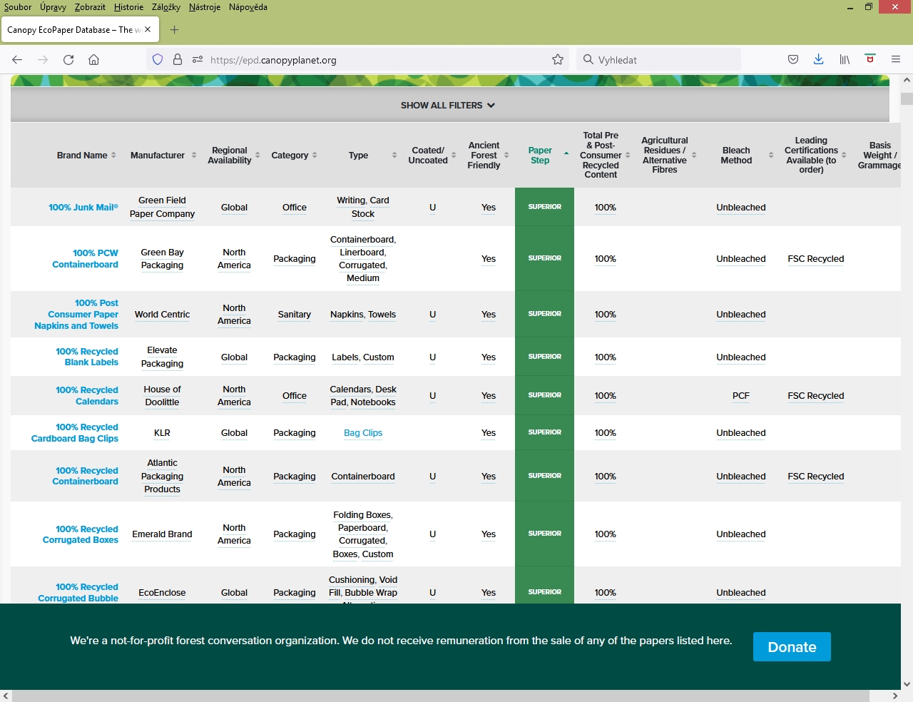Click the horizontal scrollbar at bottom

[x=441, y=696]
